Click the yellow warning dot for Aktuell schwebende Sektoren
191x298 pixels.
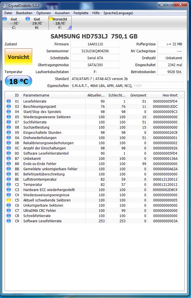click(9, 200)
